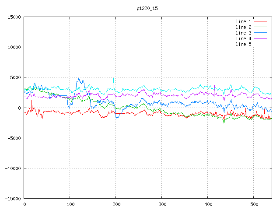Select the line 5 legend label
Viewport: 280px width, 210px height.
[x=244, y=44]
